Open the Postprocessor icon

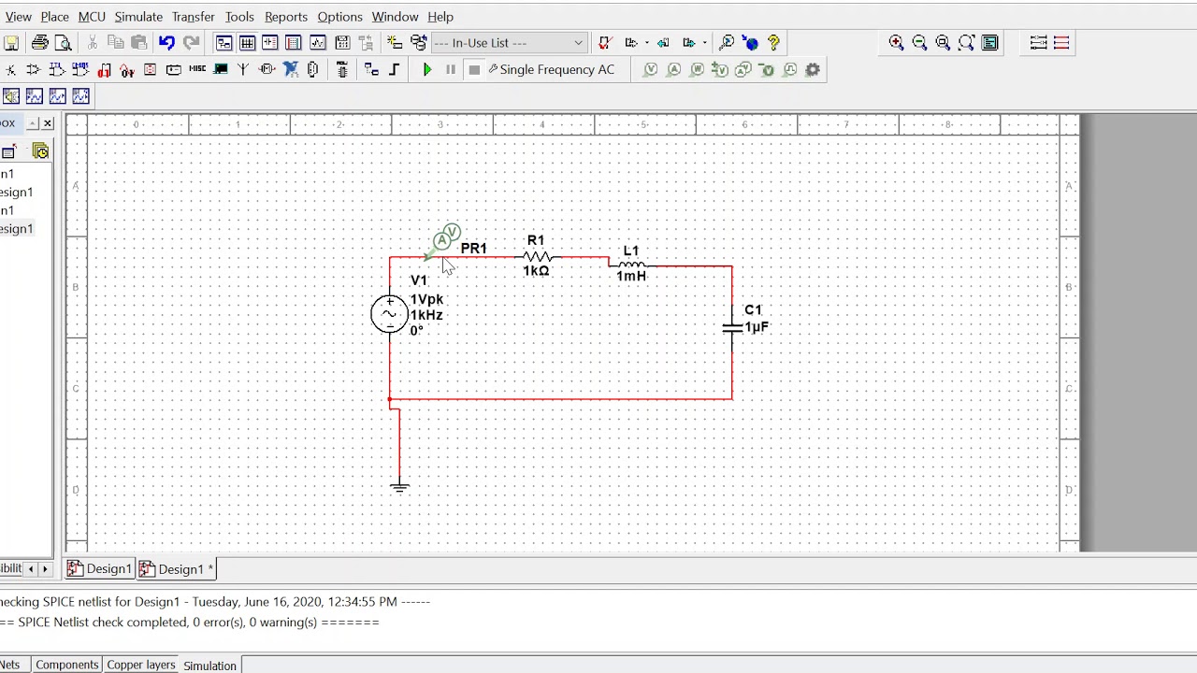342,43
